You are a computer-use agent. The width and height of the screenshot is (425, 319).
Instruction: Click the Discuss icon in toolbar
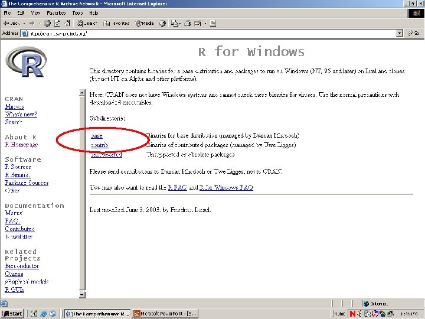click(x=213, y=23)
